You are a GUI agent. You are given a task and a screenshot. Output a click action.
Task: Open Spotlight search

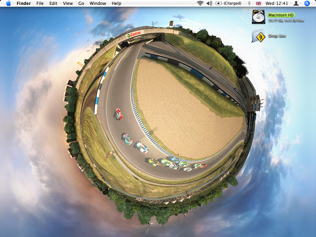[x=307, y=3]
